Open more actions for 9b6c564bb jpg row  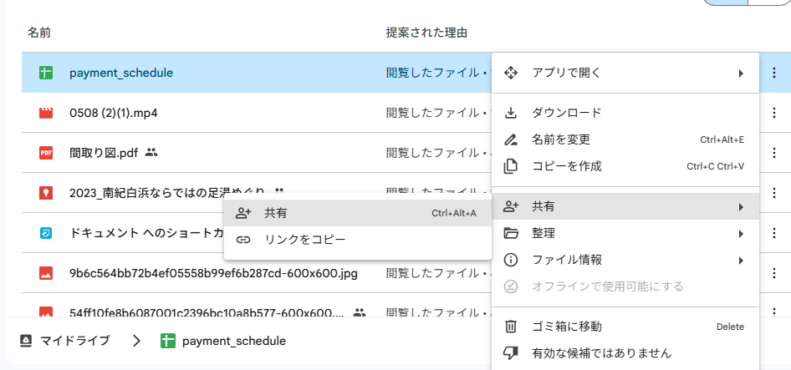(773, 273)
